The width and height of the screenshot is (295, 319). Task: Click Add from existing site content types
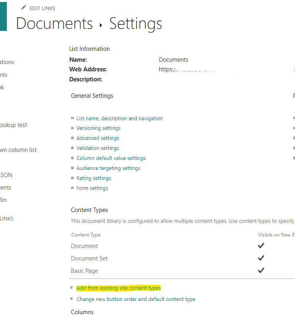point(118,288)
